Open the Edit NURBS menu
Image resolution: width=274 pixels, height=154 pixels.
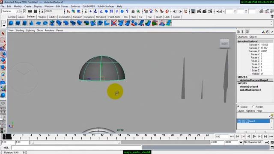[89, 6]
